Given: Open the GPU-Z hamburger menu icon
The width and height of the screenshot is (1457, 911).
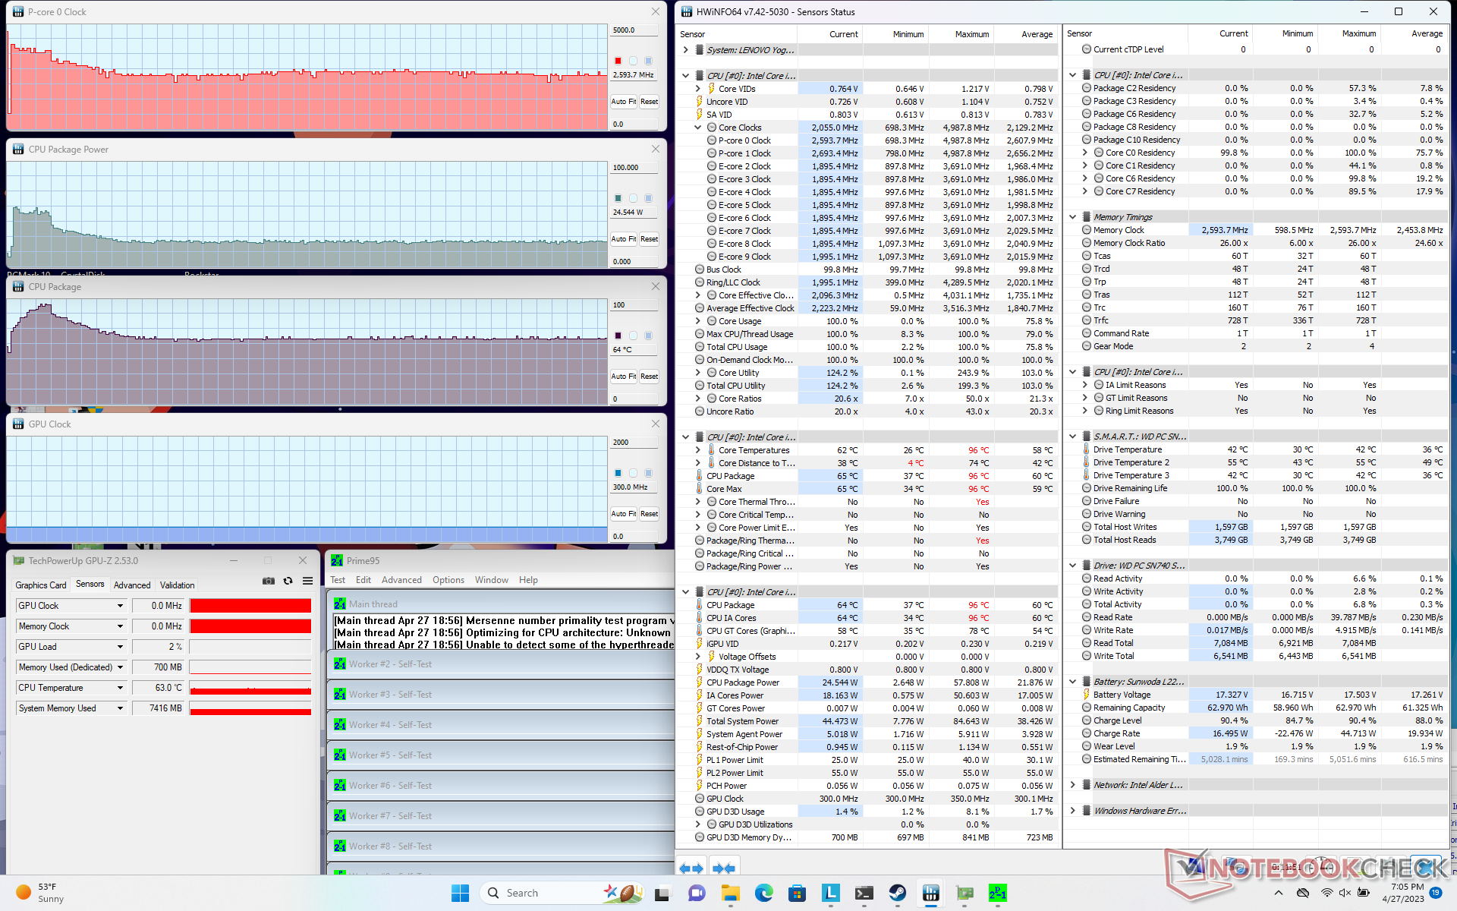Looking at the screenshot, I should click(x=307, y=581).
